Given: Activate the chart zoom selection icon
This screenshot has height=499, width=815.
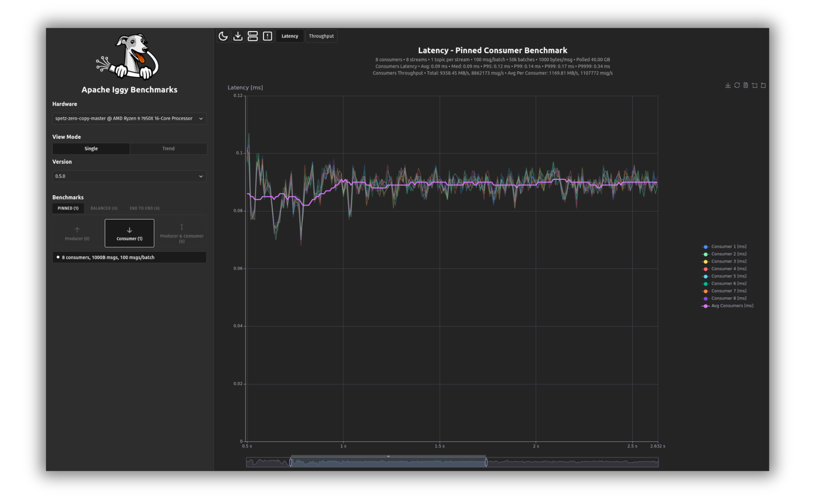Looking at the screenshot, I should point(754,85).
